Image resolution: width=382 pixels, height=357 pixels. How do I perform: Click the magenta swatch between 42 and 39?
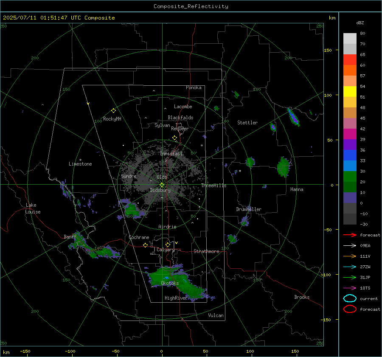[x=350, y=134]
